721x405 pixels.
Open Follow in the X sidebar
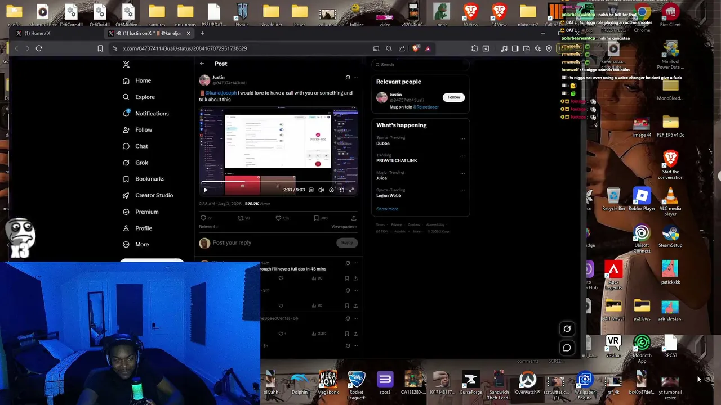coord(137,129)
